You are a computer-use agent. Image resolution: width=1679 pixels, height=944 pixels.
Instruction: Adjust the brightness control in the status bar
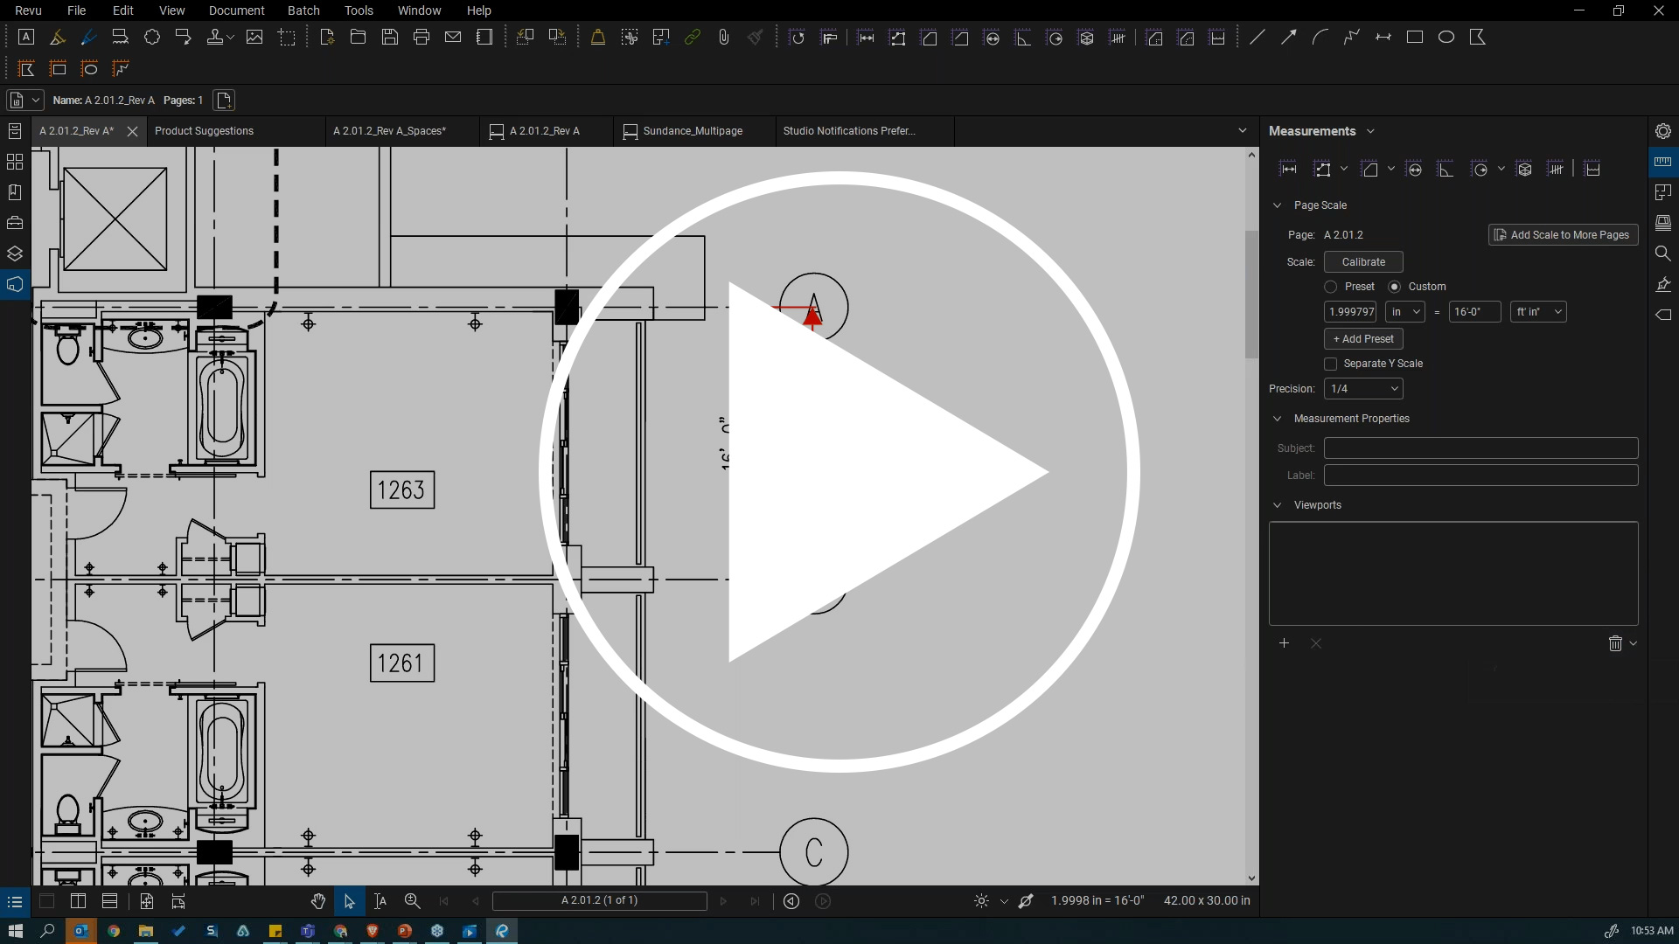pos(981,901)
